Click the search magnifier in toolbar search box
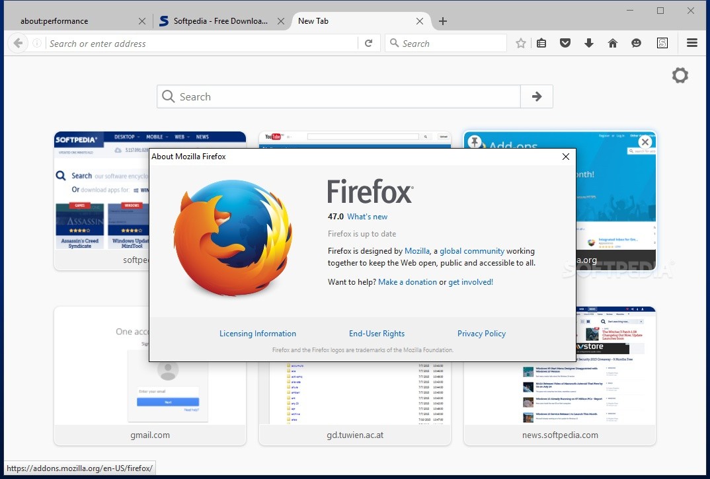710x479 pixels. coord(395,43)
